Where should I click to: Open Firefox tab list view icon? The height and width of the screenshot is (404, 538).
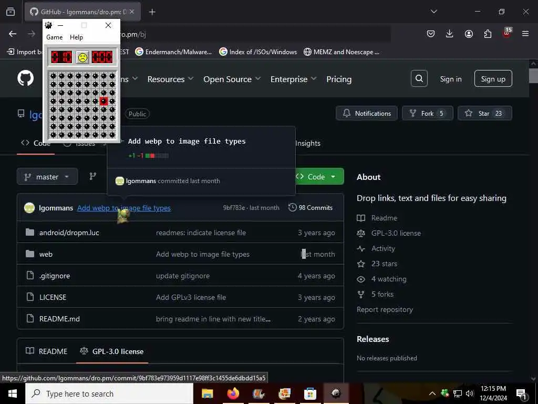pyautogui.click(x=11, y=12)
